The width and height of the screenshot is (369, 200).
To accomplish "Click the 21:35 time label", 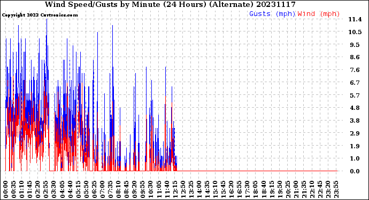I will 303,190.
